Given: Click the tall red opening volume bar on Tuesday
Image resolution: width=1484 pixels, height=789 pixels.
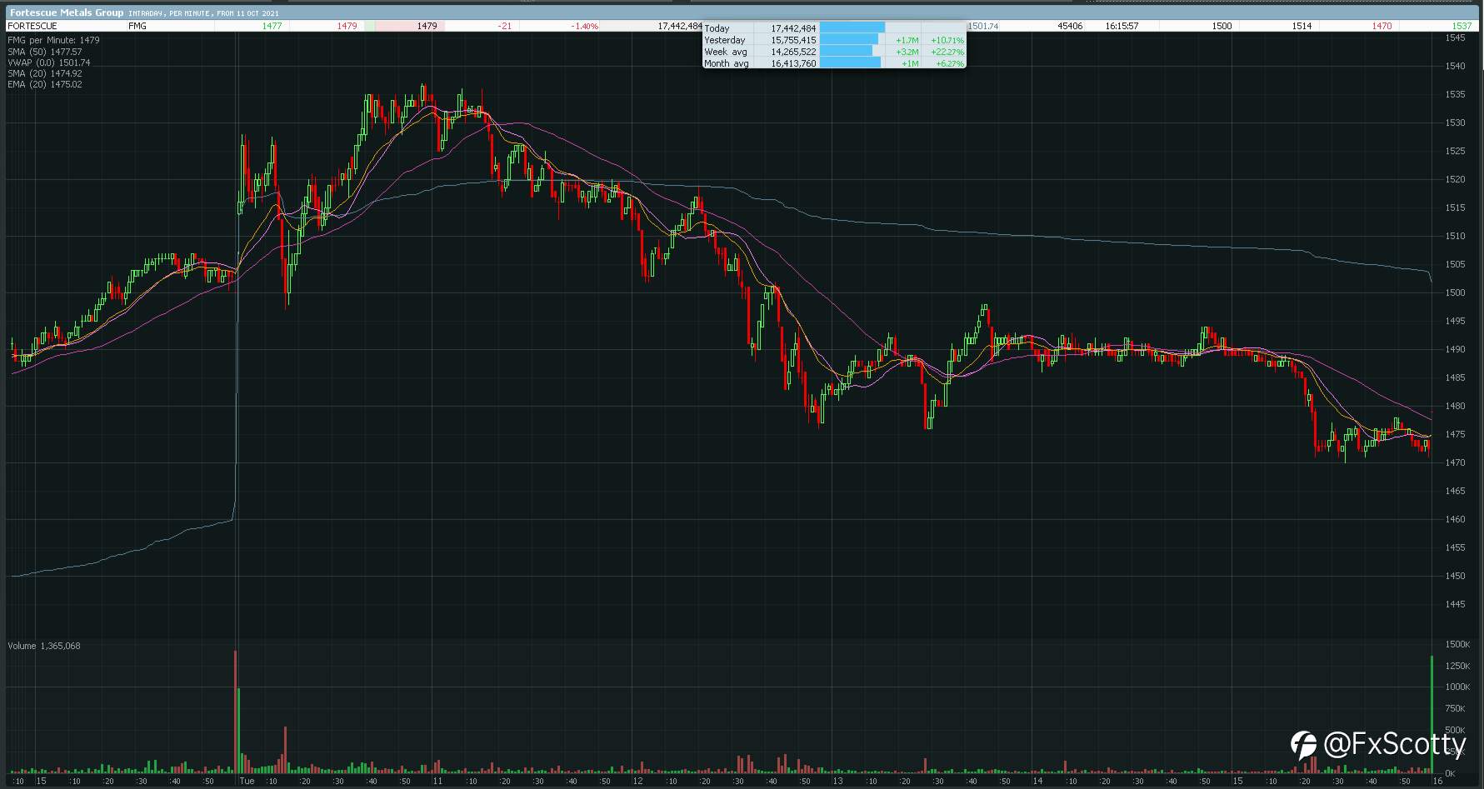Looking at the screenshot, I should point(236,712).
